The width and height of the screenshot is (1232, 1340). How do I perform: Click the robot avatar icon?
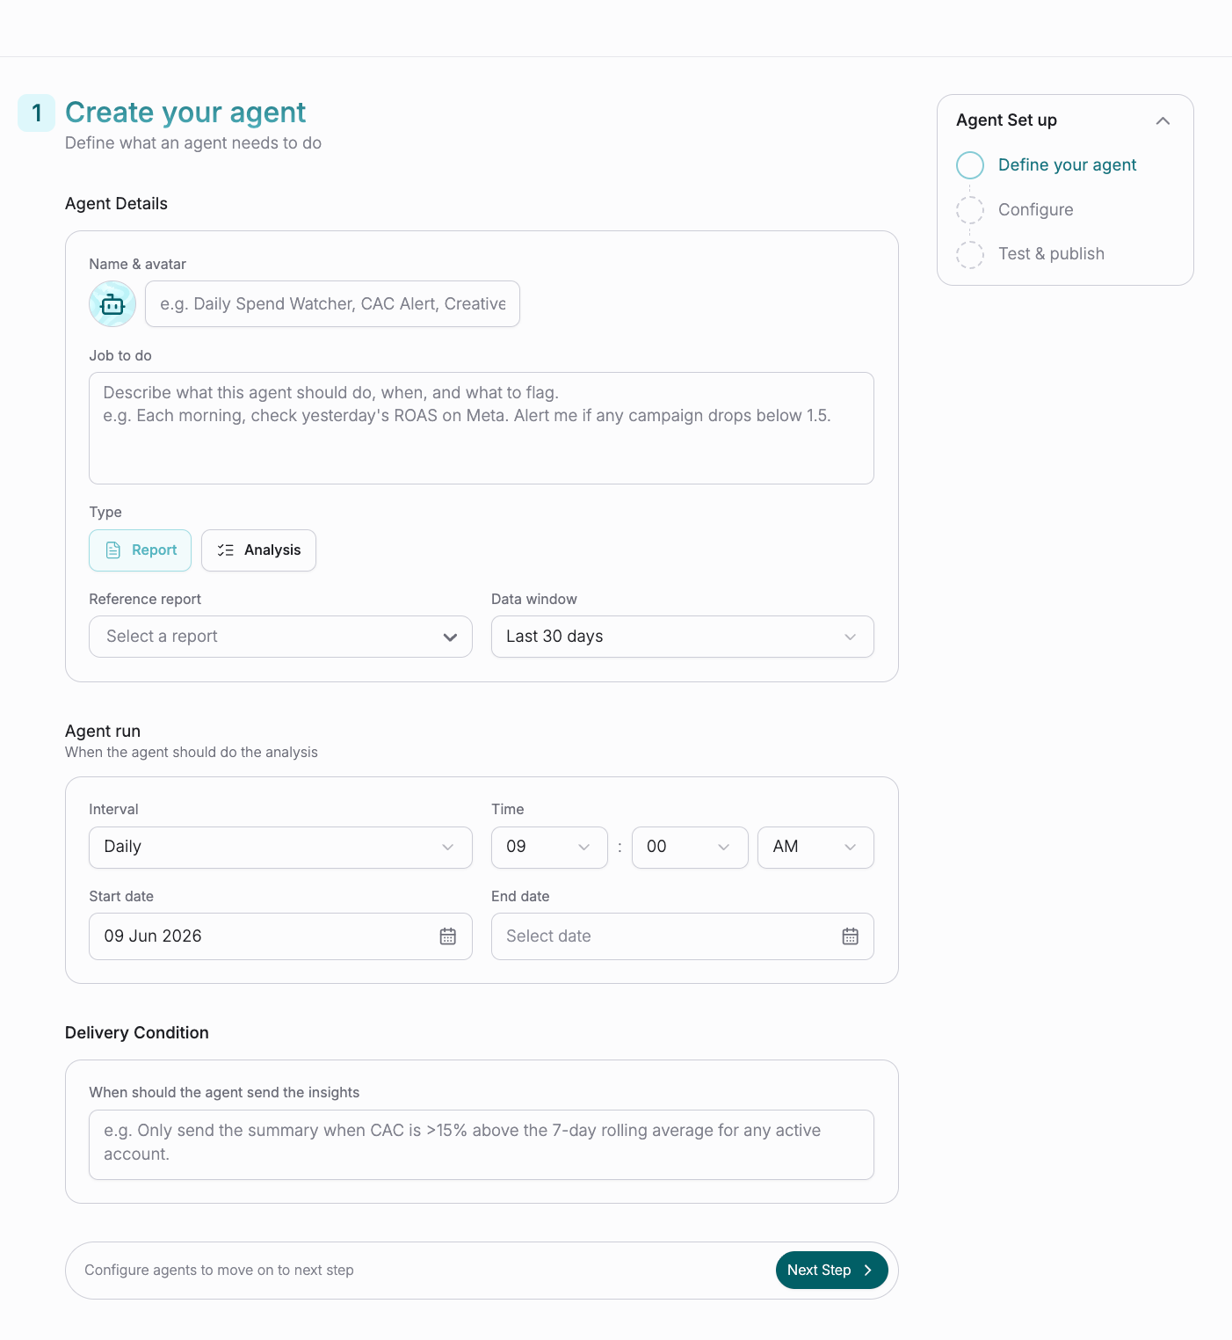pyautogui.click(x=112, y=304)
